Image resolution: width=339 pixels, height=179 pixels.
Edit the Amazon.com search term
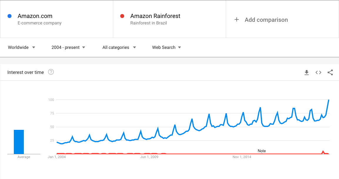(x=35, y=16)
